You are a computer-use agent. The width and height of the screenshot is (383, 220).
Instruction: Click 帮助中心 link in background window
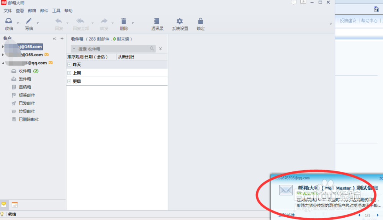pyautogui.click(x=369, y=21)
